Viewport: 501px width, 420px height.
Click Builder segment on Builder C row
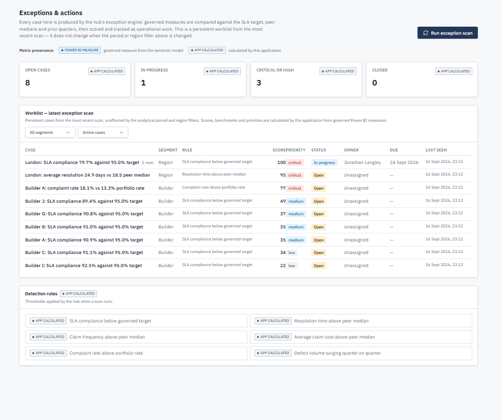[x=166, y=253]
